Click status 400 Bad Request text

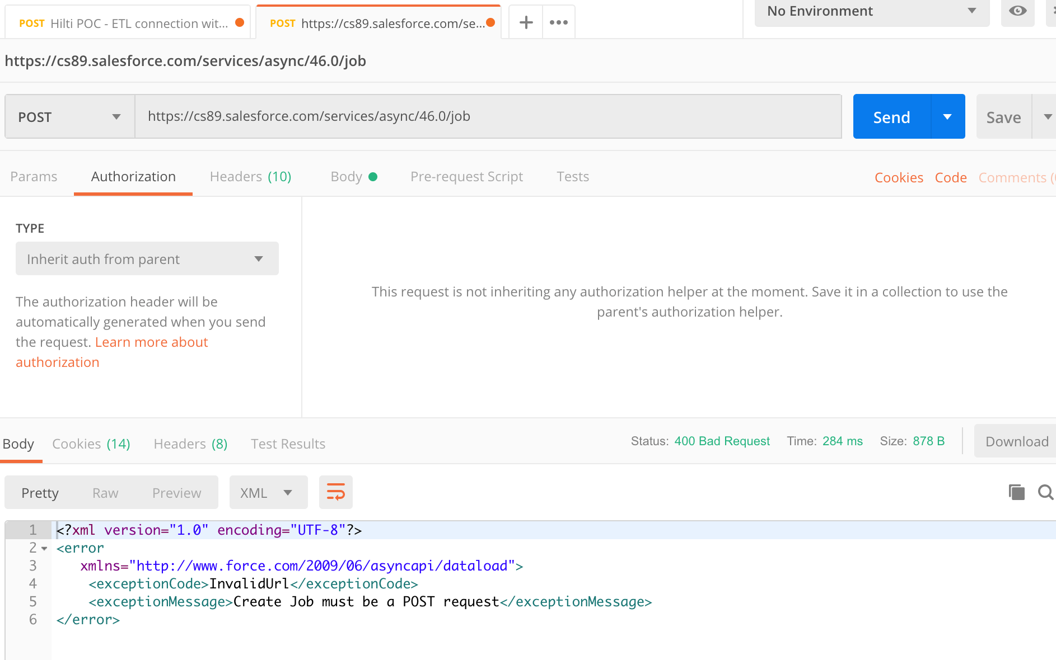pyautogui.click(x=722, y=441)
